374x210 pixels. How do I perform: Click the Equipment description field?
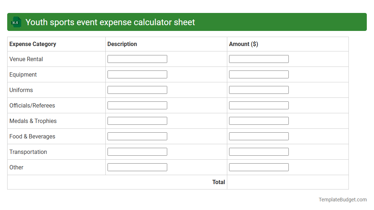(x=137, y=74)
